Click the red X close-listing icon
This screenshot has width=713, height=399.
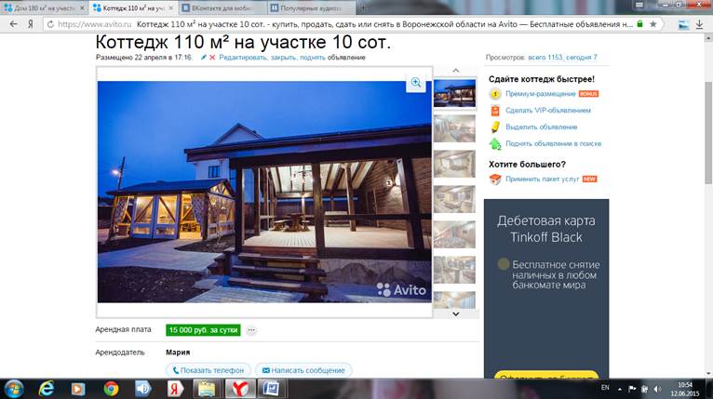[212, 58]
